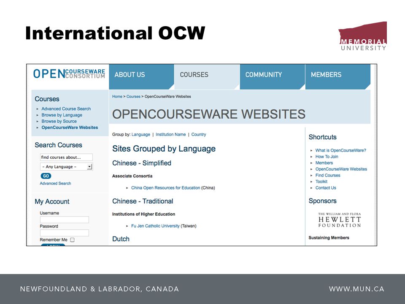This screenshot has height=304, width=405.
Task: Click the GO search button
Action: [46, 176]
